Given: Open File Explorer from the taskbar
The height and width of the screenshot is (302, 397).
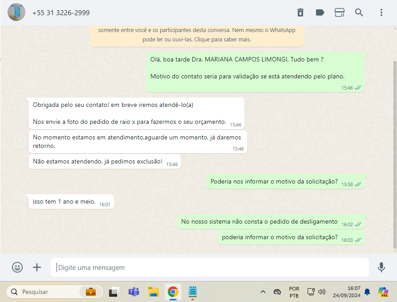Looking at the screenshot, I should click(154, 292).
